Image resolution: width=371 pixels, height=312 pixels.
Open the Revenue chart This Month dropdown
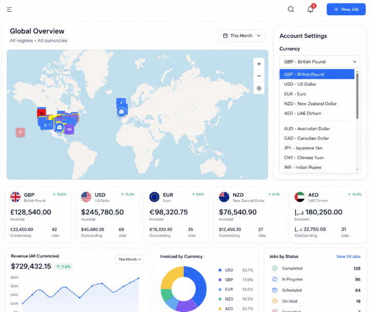tap(130, 259)
